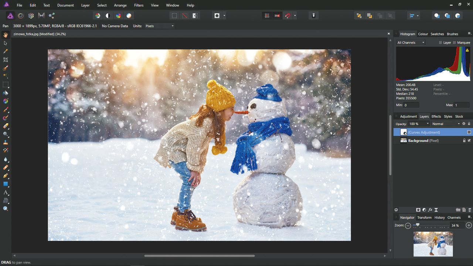Switch to the Tone Mapping persona
The width and height of the screenshot is (473, 266).
point(41,16)
